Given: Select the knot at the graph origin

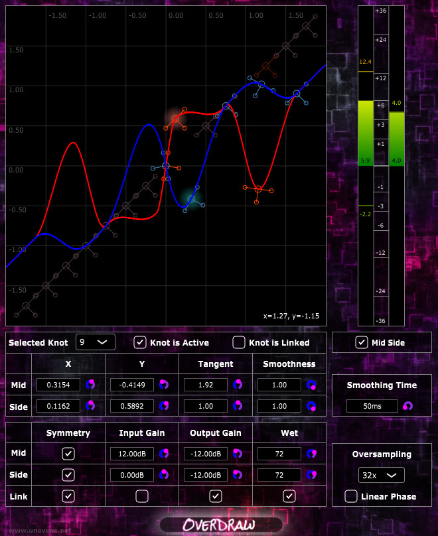Looking at the screenshot, I should 166,166.
